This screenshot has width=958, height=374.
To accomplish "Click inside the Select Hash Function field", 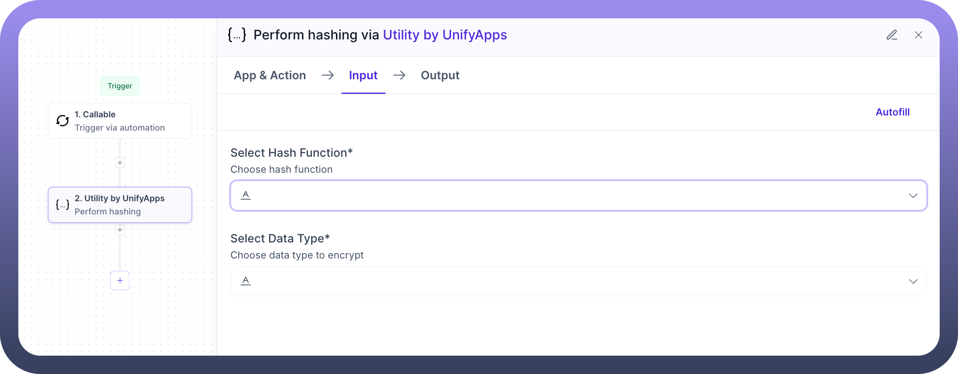I will [x=578, y=196].
